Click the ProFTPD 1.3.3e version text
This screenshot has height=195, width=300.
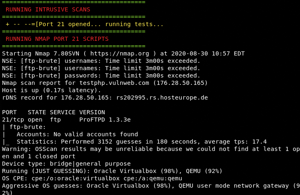[105, 120]
